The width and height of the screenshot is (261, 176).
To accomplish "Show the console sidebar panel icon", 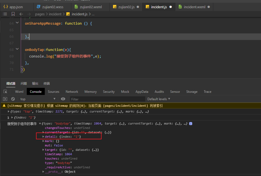I will coord(5,99).
